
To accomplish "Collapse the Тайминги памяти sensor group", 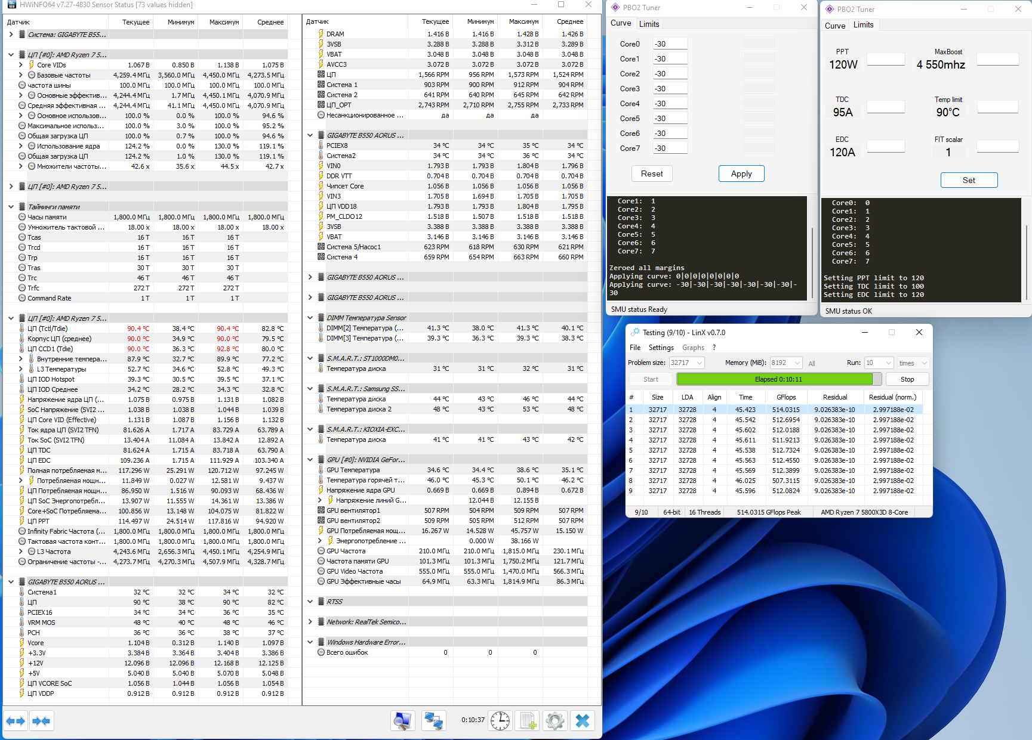I will (x=11, y=207).
